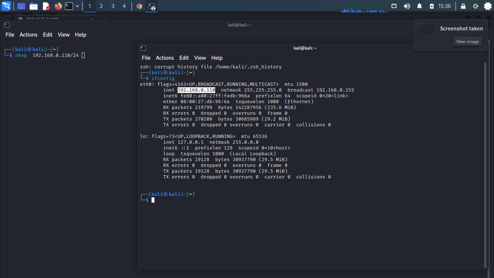Open File menu in back terminal
The height and width of the screenshot is (278, 494).
tap(10, 35)
